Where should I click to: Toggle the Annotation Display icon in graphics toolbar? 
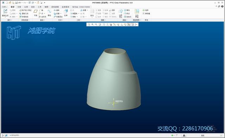coord(129,25)
